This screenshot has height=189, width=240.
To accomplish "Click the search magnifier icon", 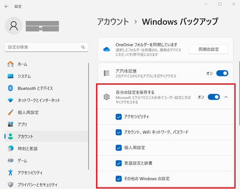I will point(83,47).
